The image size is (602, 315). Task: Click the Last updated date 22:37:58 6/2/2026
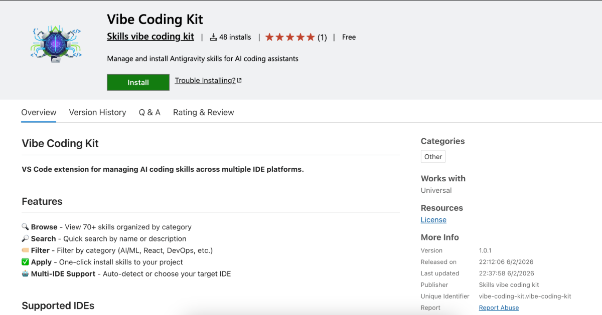click(x=507, y=273)
